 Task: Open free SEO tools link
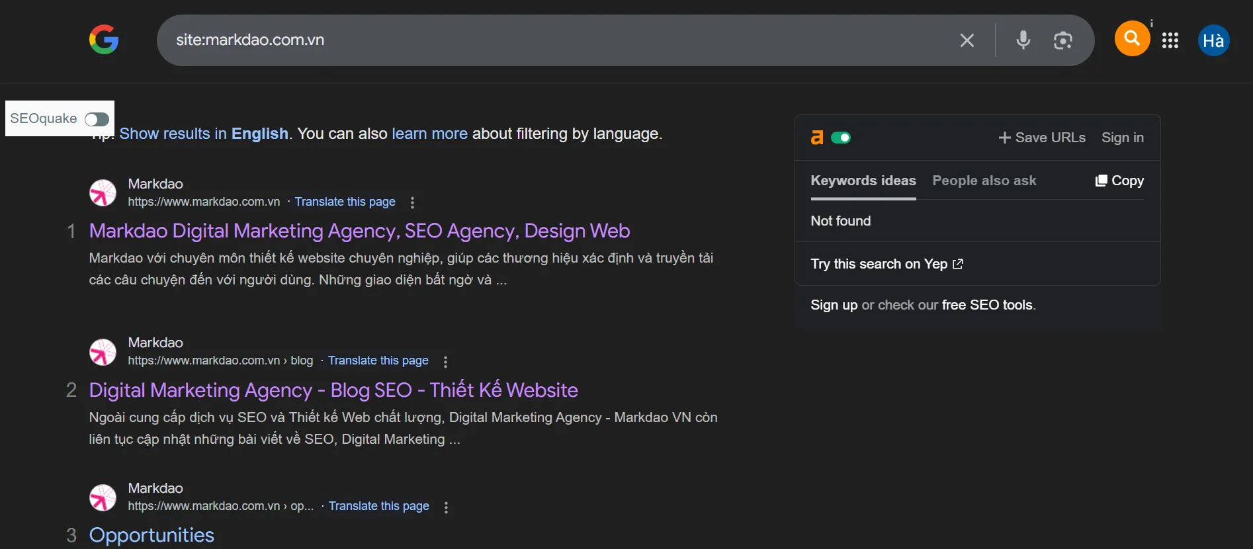coord(987,305)
